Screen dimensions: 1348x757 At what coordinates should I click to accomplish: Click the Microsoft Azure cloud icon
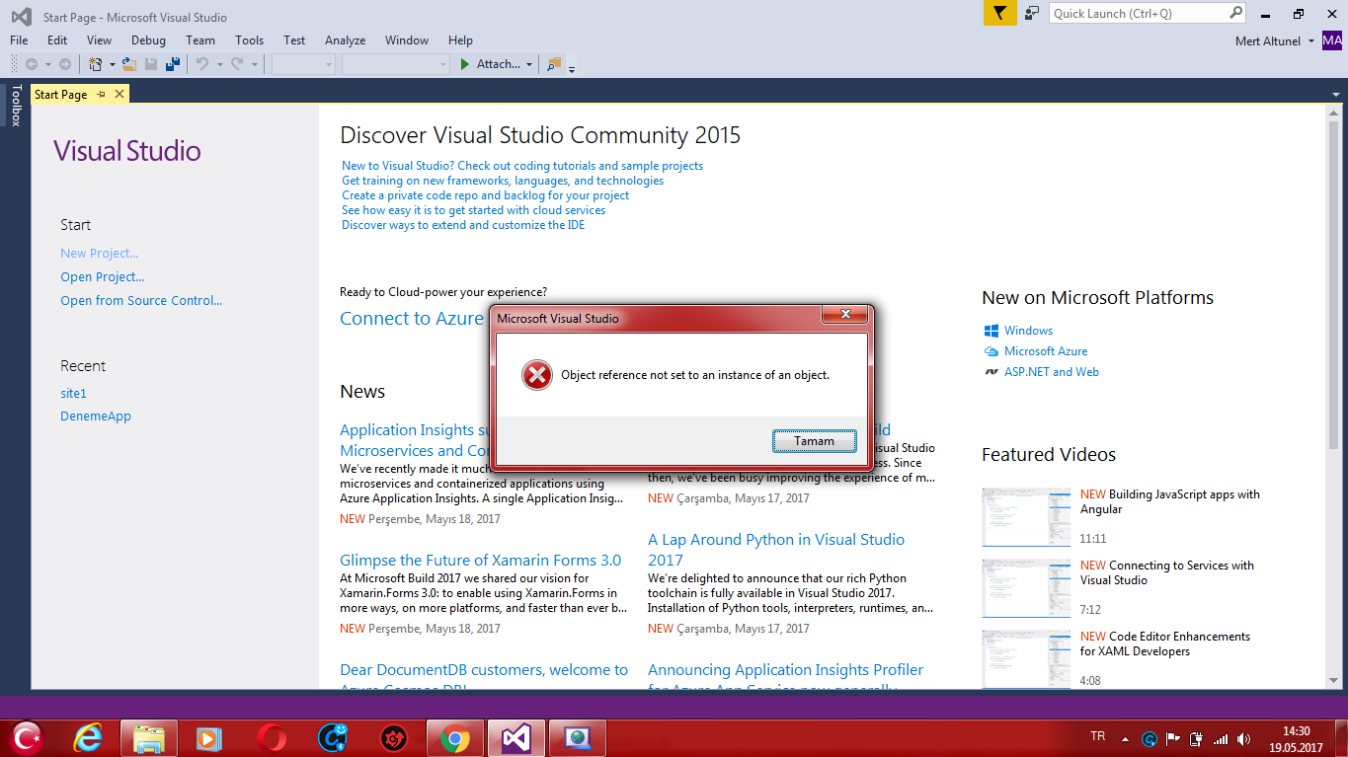pyautogui.click(x=991, y=351)
